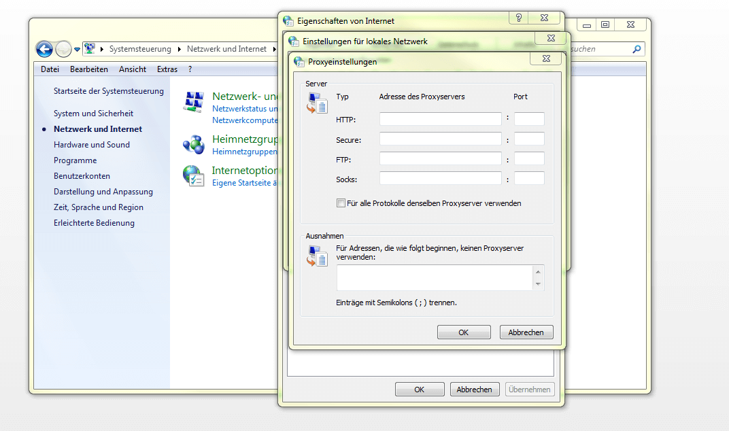
Task: Open the Datei menu
Action: click(50, 69)
